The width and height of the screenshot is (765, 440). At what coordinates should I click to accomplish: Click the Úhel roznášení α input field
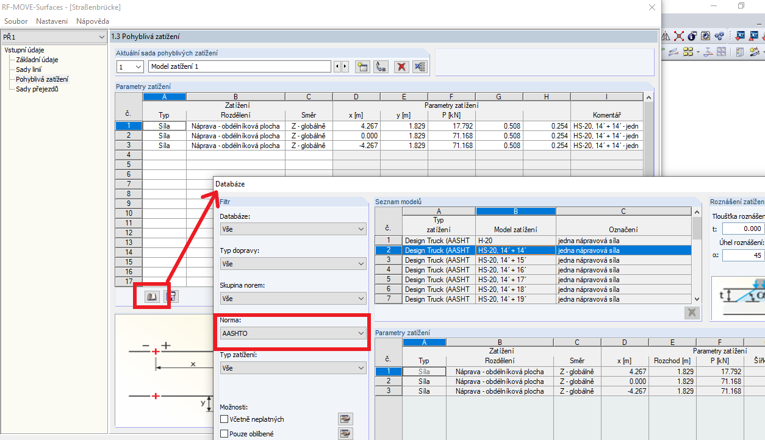(x=743, y=255)
